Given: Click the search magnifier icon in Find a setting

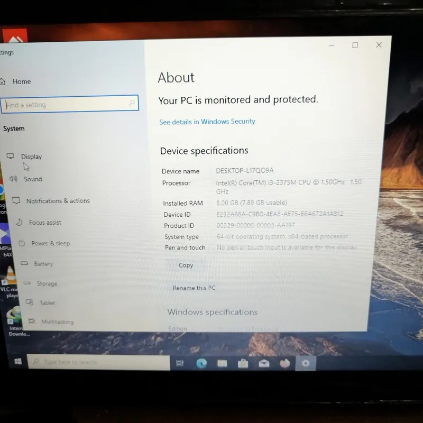Looking at the screenshot, I should pos(132,103).
